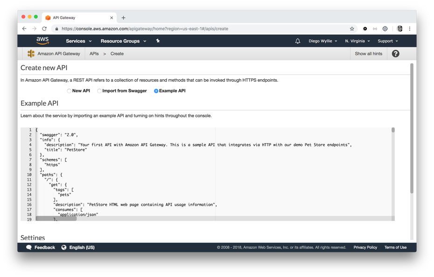Open notifications bell icon
The image size is (434, 277).
(298, 41)
